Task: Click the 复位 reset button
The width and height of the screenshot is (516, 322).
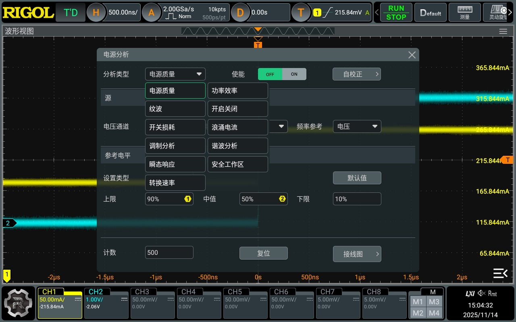Action: click(263, 253)
